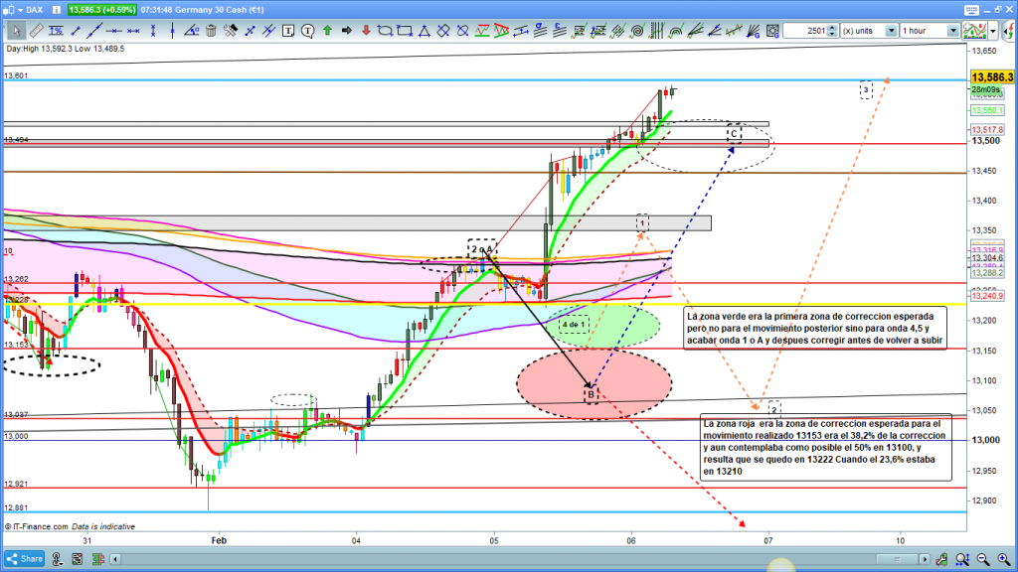Viewport: 1018px width, 572px height.
Task: Expand the (x) units dropdown
Action: [891, 31]
